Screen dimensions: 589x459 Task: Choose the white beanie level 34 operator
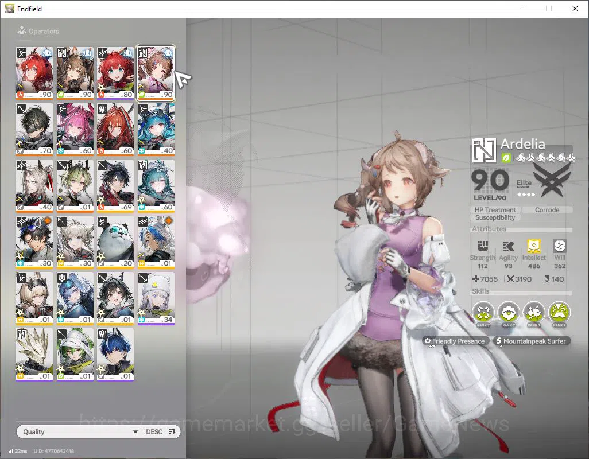[x=156, y=298]
